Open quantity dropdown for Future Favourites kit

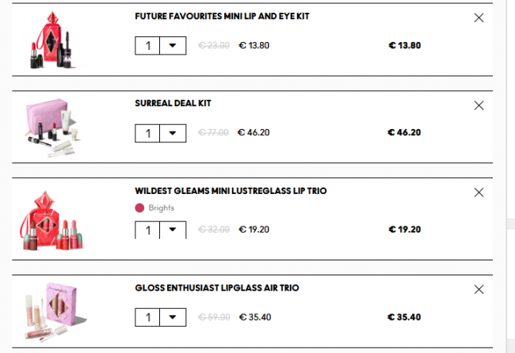click(172, 45)
